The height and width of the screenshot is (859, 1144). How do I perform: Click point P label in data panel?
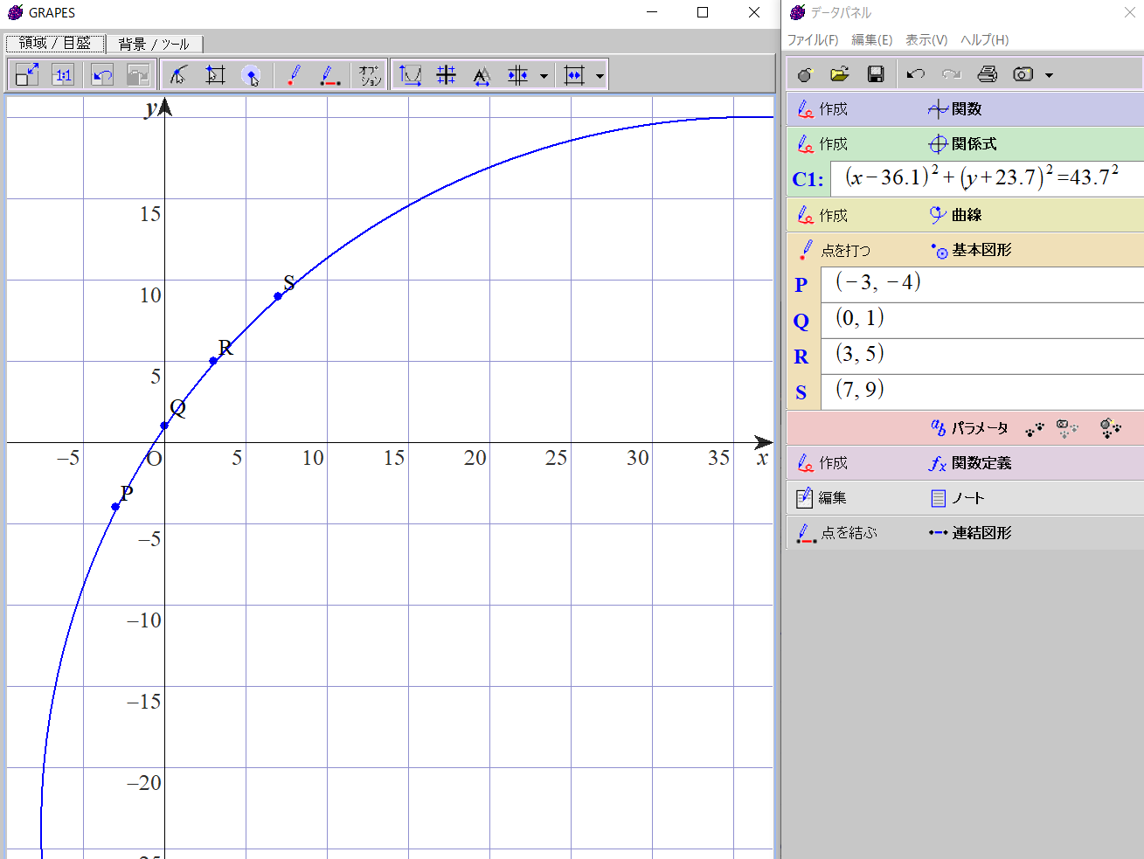tap(801, 285)
